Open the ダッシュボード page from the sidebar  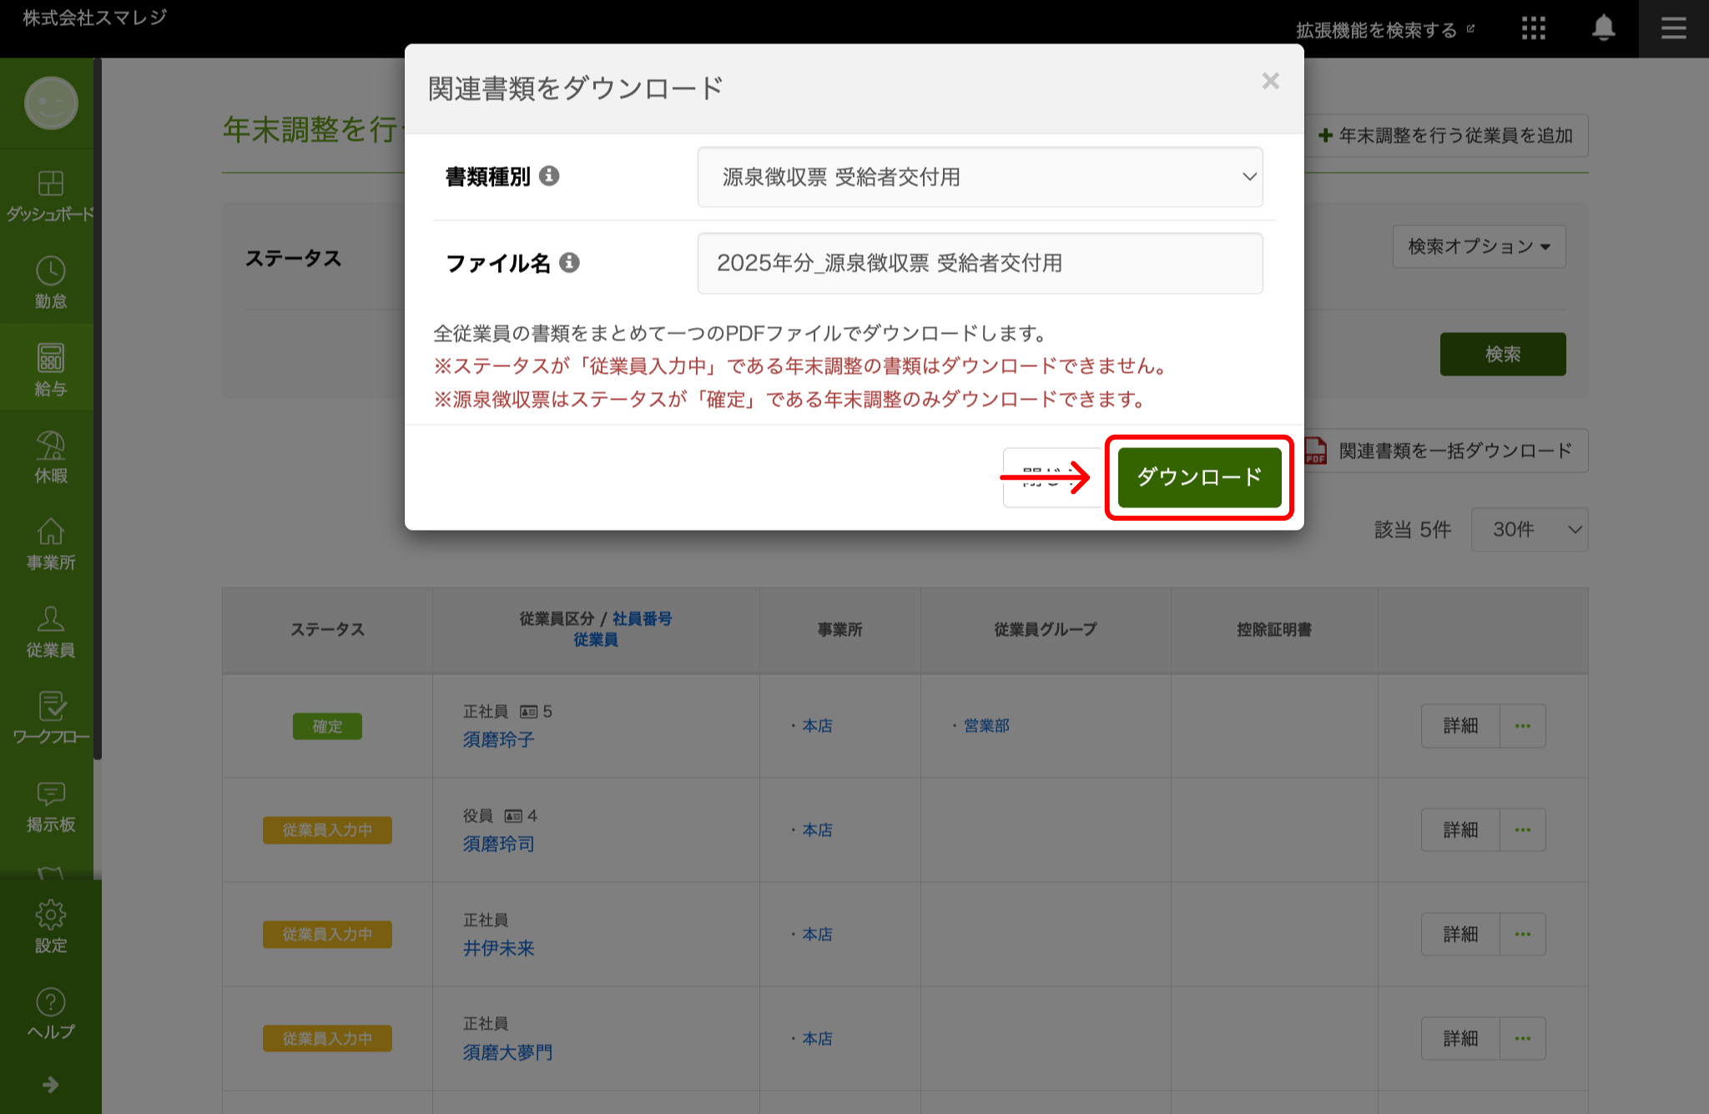pos(50,192)
